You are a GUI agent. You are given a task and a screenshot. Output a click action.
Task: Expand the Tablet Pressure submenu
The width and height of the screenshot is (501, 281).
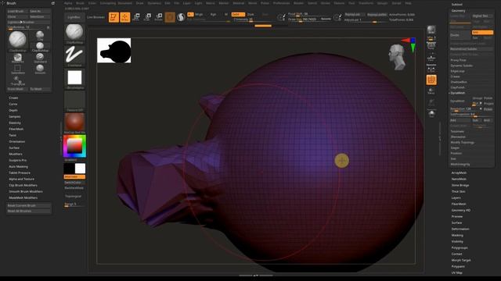pos(20,173)
